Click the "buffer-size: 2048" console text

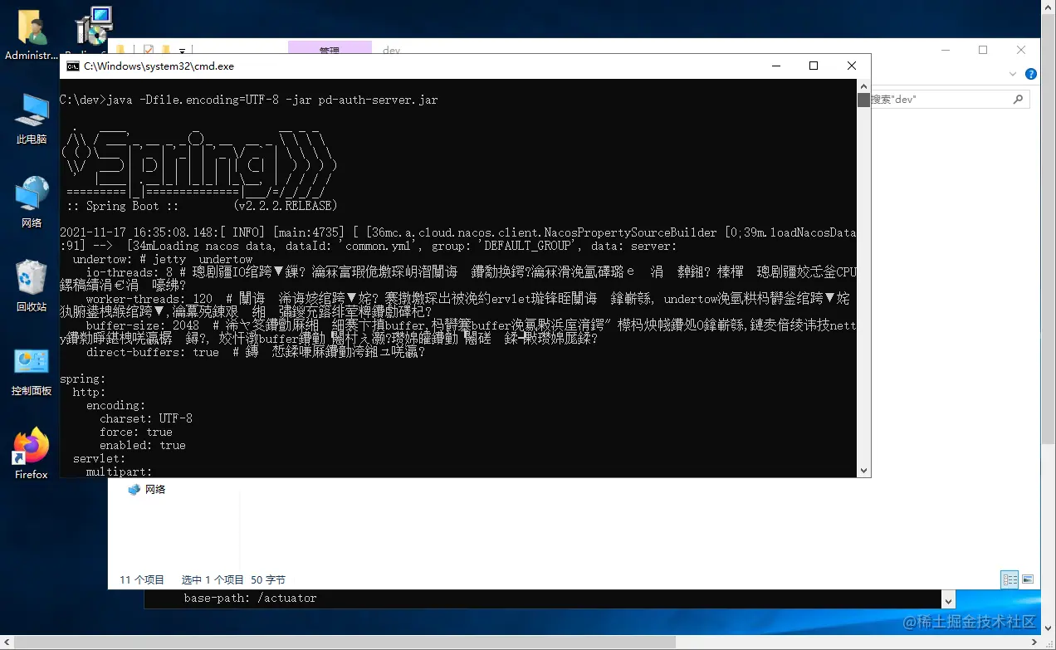tap(142, 325)
